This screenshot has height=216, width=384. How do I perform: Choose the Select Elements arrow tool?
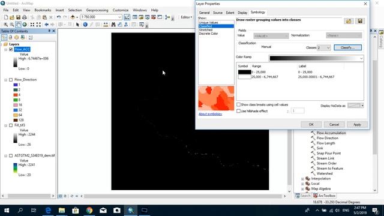(x=77, y=25)
